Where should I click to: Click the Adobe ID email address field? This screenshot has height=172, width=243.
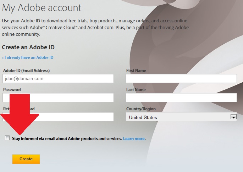coord(58,78)
